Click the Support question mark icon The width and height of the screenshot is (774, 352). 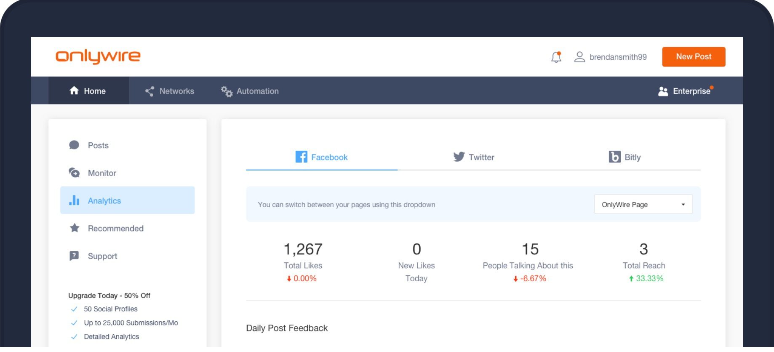(74, 256)
